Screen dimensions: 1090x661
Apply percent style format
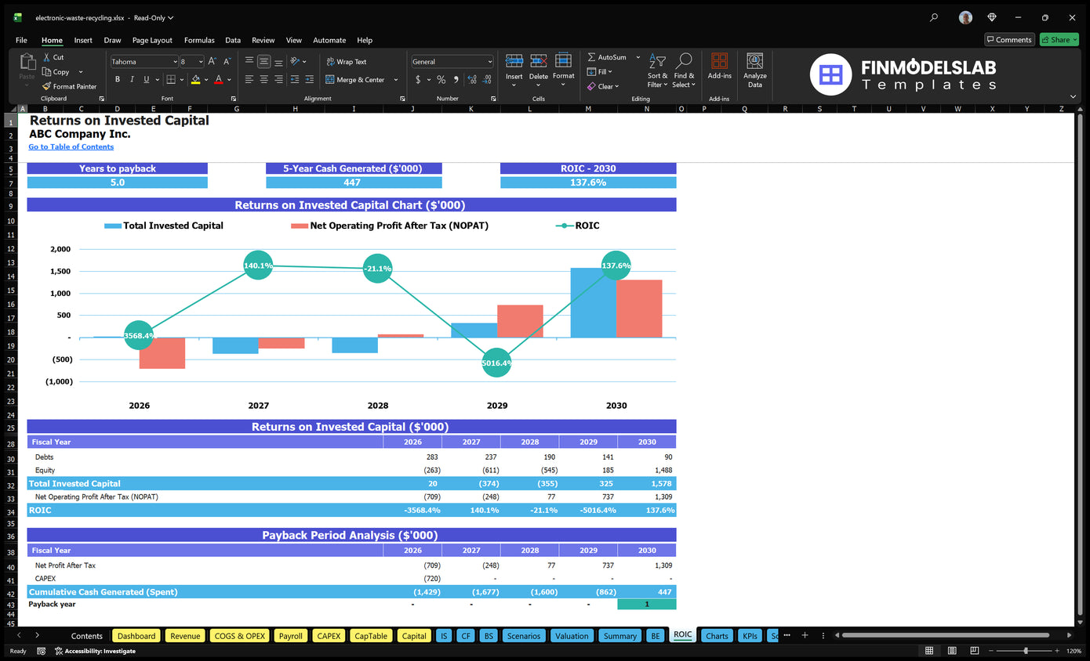(x=441, y=80)
